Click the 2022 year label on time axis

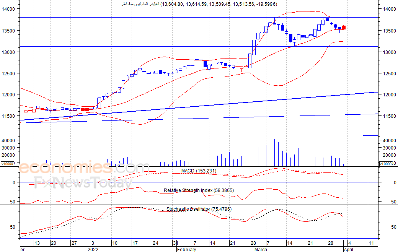(93, 249)
